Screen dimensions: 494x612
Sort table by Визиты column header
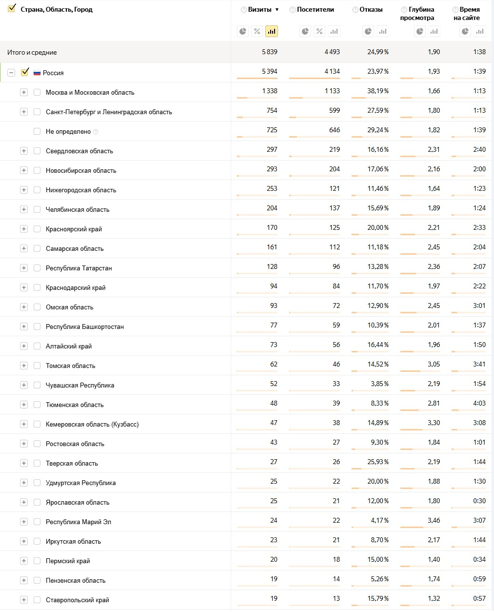pyautogui.click(x=260, y=10)
